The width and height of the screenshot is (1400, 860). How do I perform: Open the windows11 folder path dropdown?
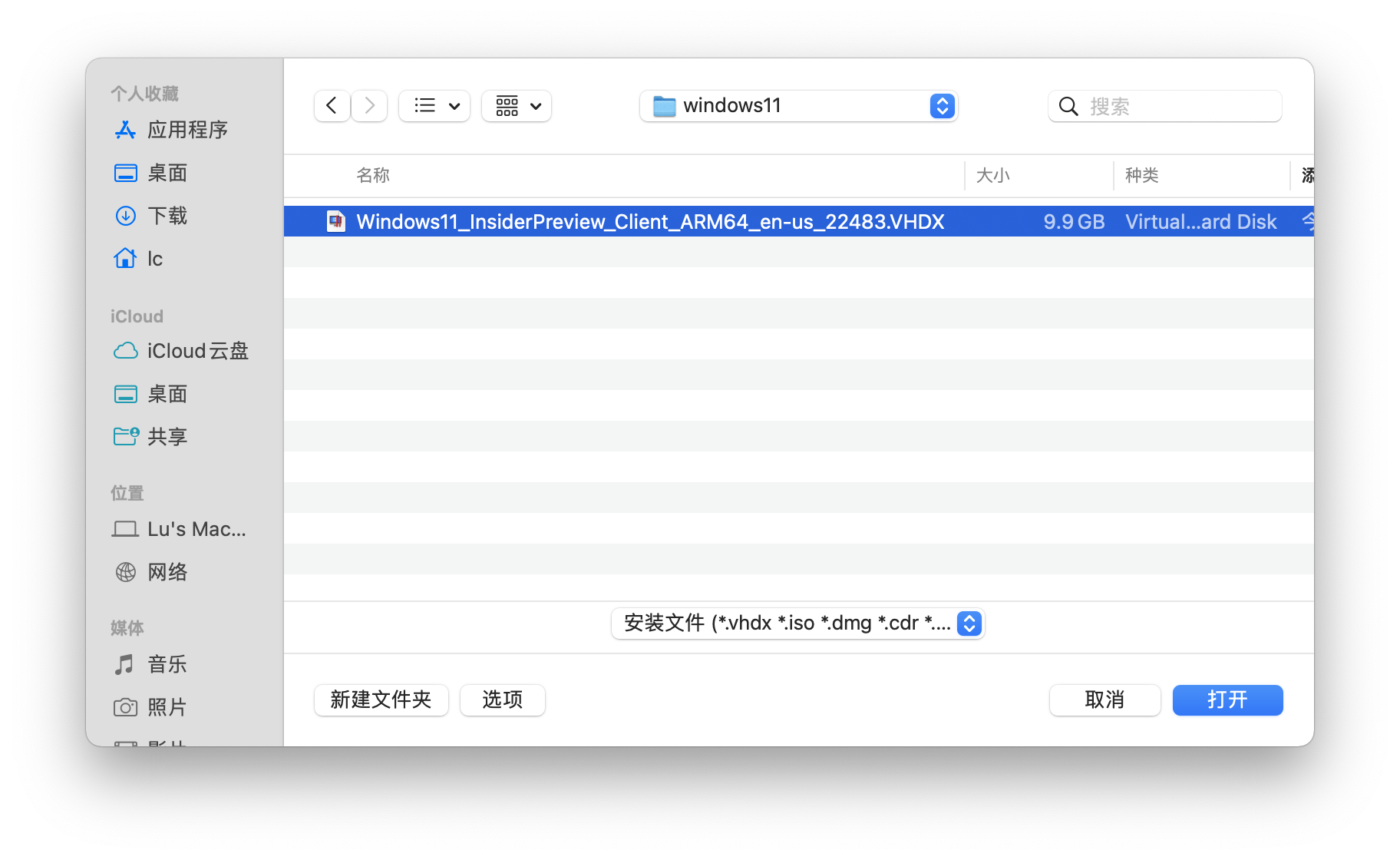[798, 106]
